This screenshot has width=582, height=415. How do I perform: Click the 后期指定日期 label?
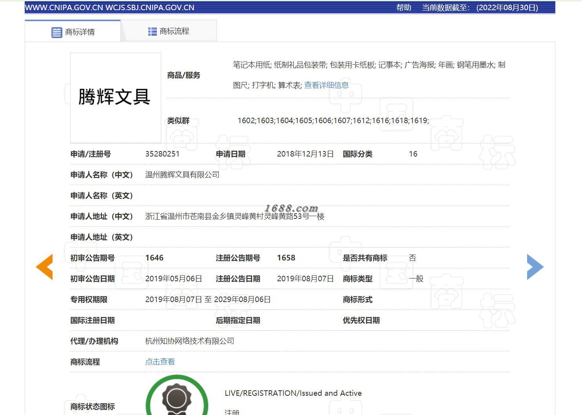pyautogui.click(x=238, y=320)
